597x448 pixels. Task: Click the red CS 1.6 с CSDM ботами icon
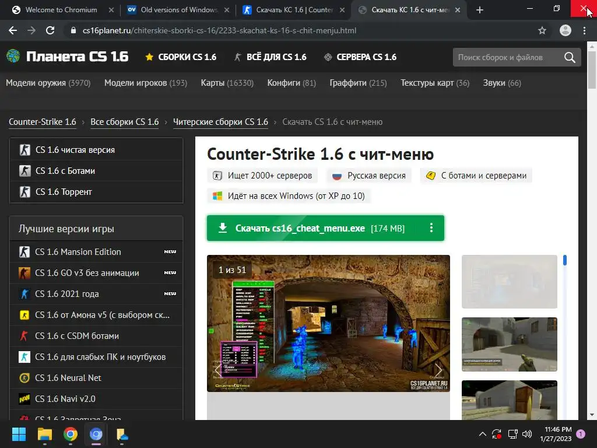coord(24,335)
